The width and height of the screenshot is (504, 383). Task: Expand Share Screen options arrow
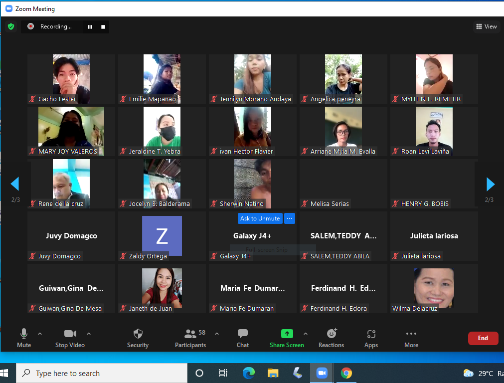click(306, 334)
